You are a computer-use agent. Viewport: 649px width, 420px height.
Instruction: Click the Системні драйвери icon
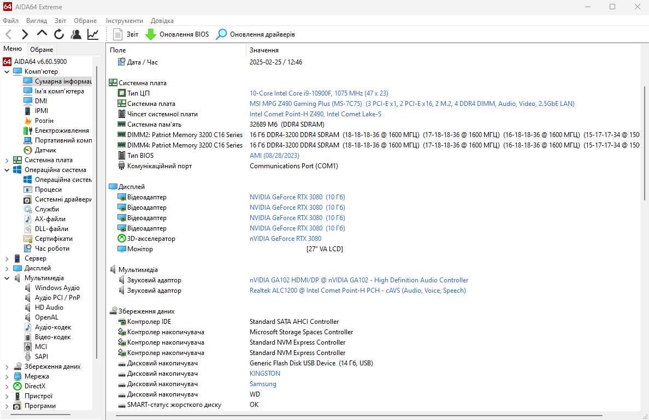point(28,199)
